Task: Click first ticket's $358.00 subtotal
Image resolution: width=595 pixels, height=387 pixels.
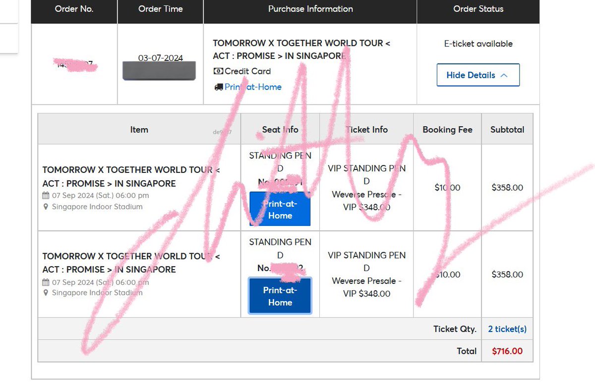Action: pos(507,188)
